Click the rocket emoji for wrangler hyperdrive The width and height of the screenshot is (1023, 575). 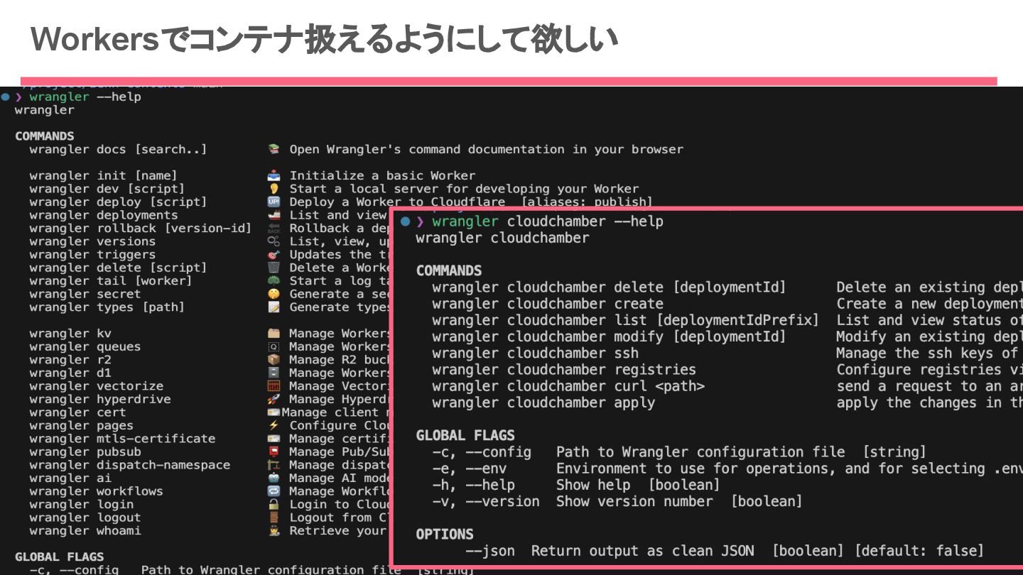pyautogui.click(x=274, y=400)
